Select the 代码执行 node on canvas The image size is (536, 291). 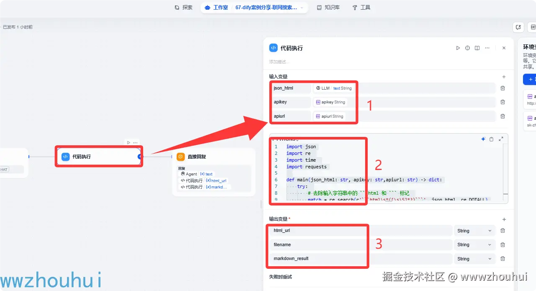[99, 157]
